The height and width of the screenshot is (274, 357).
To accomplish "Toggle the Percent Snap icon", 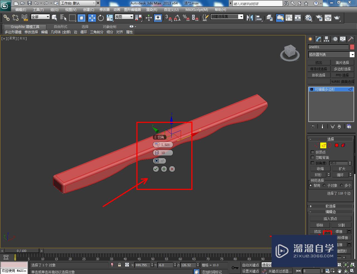I will [x=186, y=18].
